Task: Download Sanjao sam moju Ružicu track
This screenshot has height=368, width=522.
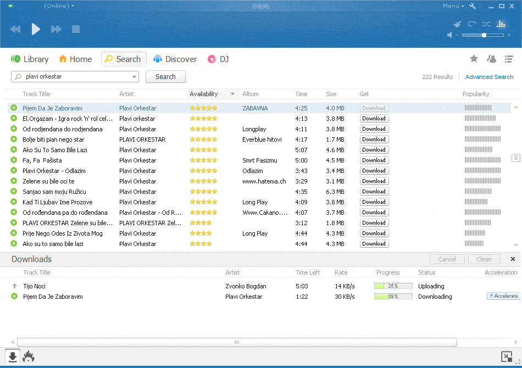Action: 374,191
